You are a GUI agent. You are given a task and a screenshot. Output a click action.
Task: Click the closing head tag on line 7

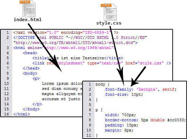click(x=31, y=68)
